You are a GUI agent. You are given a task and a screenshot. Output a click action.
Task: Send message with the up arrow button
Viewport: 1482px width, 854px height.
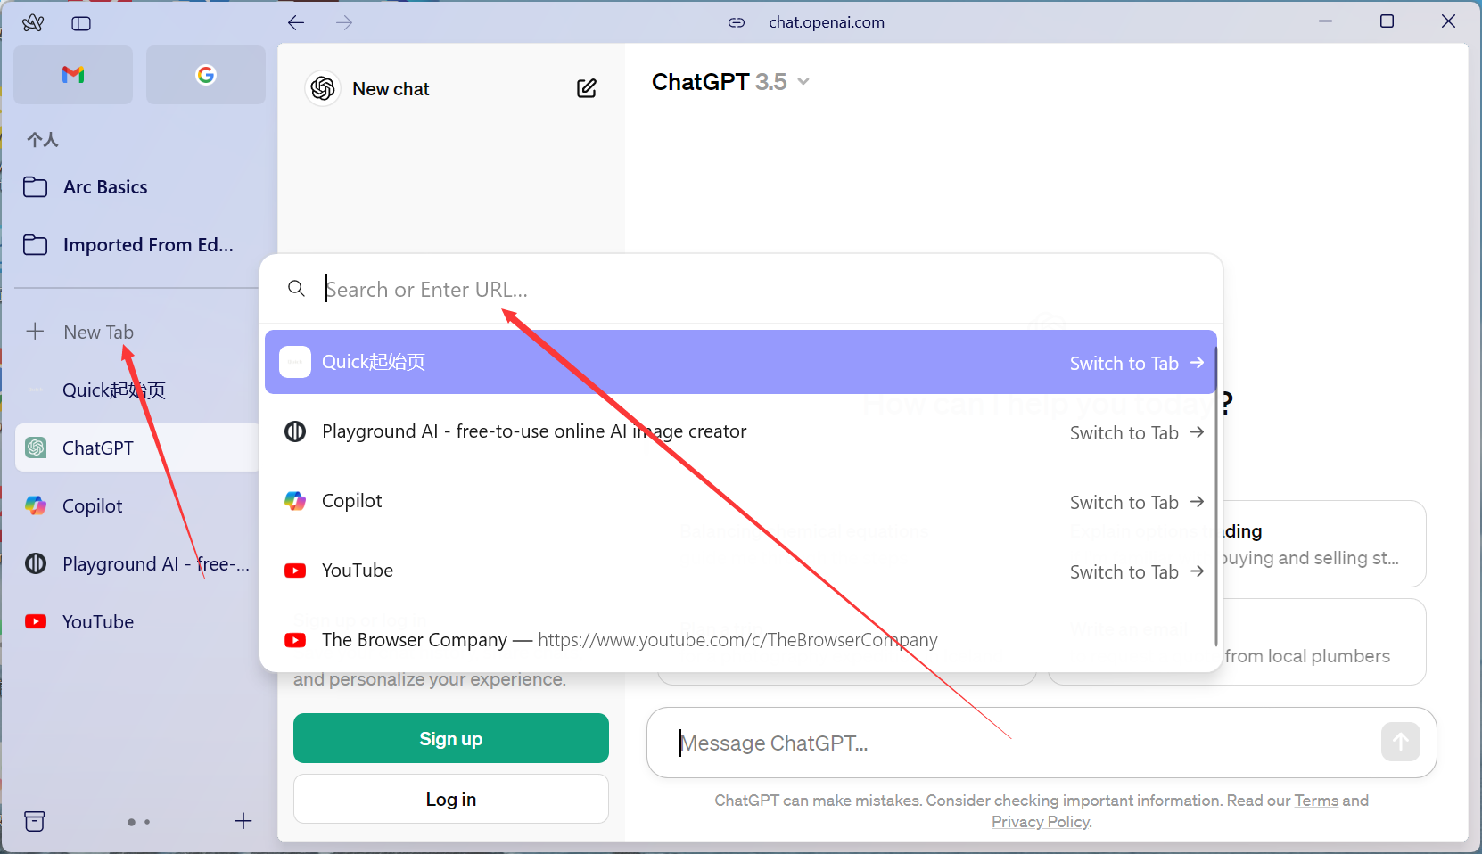pyautogui.click(x=1400, y=742)
